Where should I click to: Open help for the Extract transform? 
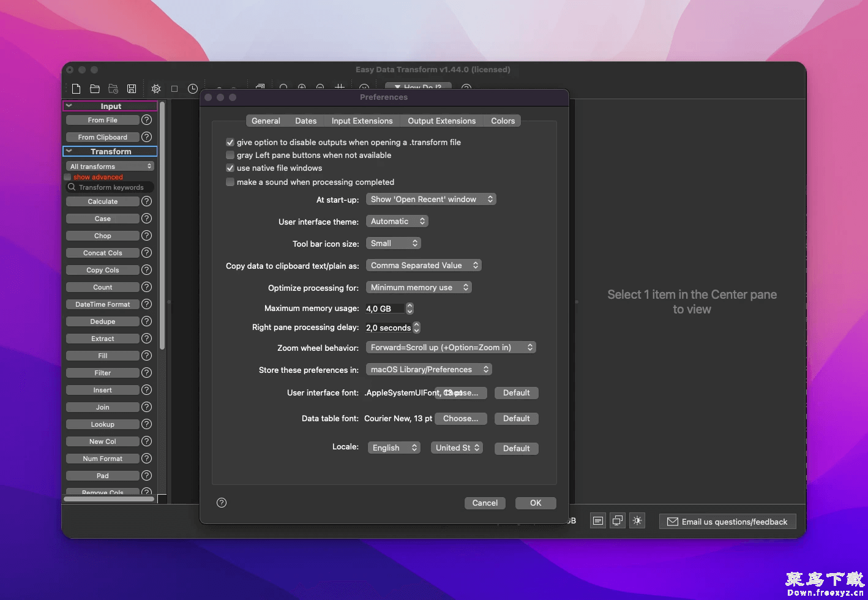point(146,339)
